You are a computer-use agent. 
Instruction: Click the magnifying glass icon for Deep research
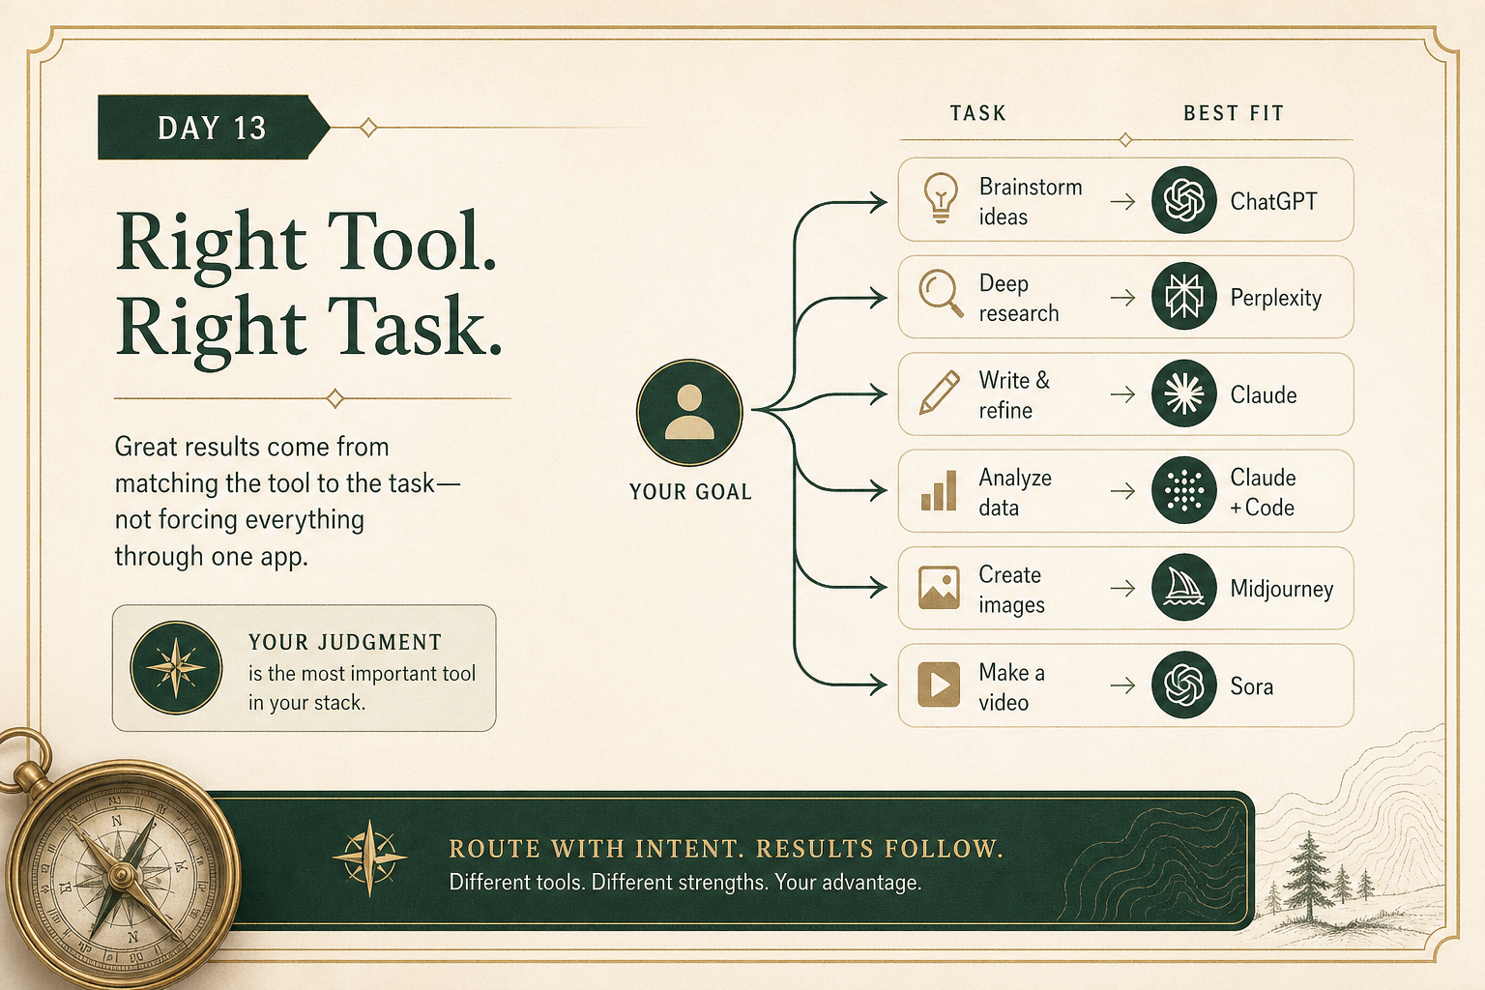point(941,294)
